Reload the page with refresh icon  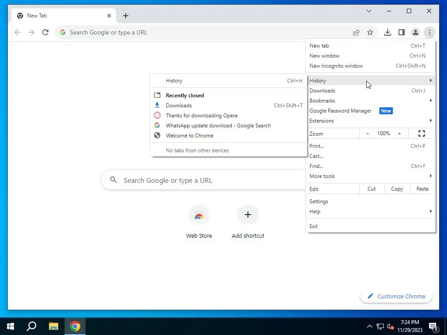click(x=45, y=32)
